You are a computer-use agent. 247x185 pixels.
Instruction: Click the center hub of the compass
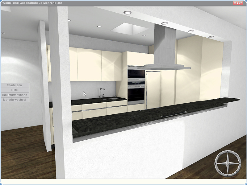pos(228,163)
